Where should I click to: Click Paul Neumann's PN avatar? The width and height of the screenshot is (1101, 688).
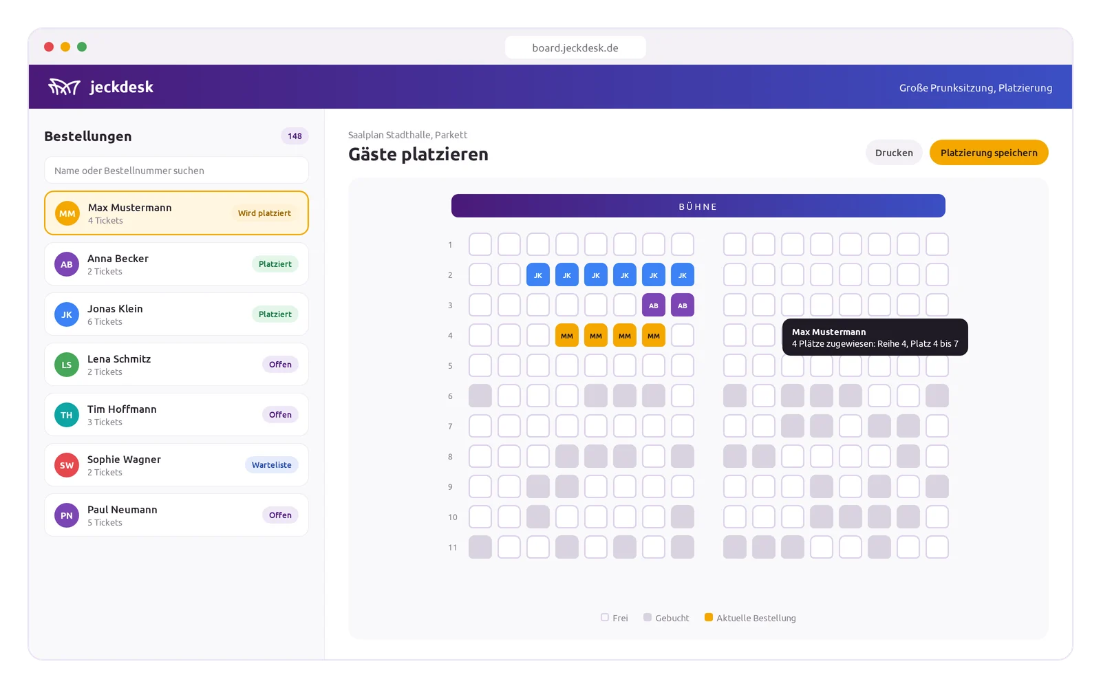67,515
